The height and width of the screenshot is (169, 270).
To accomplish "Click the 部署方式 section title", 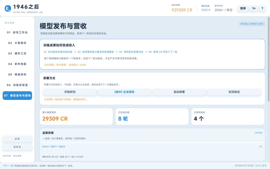I will pos(49,78).
